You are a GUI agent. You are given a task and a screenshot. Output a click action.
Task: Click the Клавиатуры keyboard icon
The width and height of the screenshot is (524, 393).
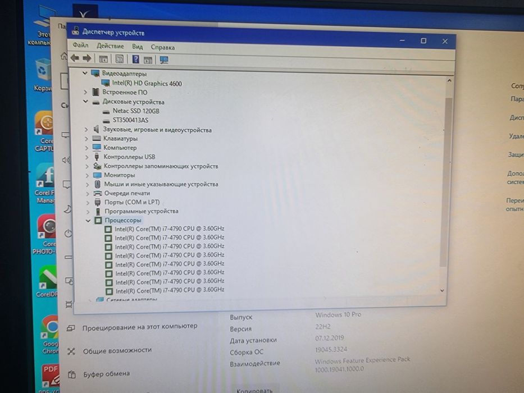[x=97, y=138]
